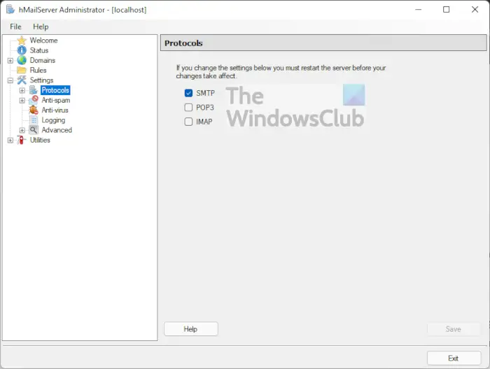Select Anti-spam in the tree
The width and height of the screenshot is (490, 369).
pos(56,100)
